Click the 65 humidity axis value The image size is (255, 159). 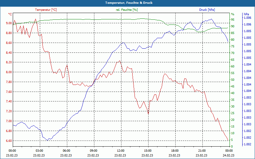pyautogui.click(x=233, y=60)
